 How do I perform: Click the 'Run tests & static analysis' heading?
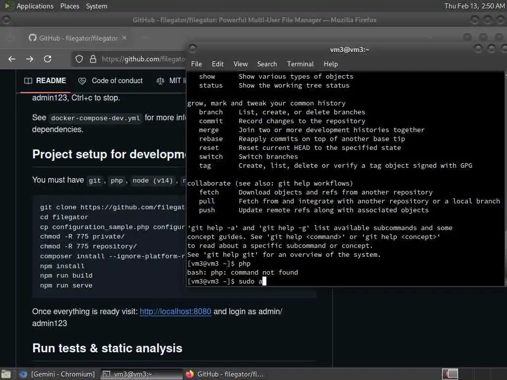pyautogui.click(x=107, y=348)
